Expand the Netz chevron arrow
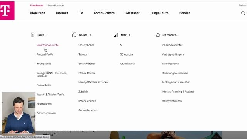Screen dimensions: 247x139 (x=129, y=35)
